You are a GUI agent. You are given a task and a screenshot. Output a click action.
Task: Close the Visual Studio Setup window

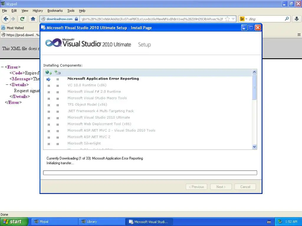[258, 28]
